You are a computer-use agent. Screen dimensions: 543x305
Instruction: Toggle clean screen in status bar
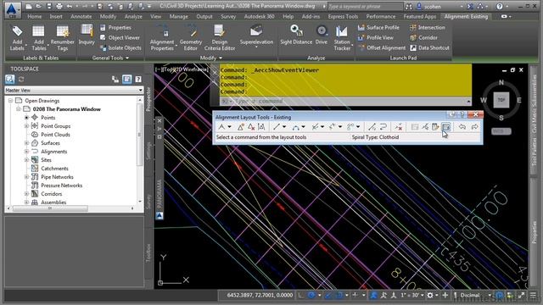pos(522,296)
